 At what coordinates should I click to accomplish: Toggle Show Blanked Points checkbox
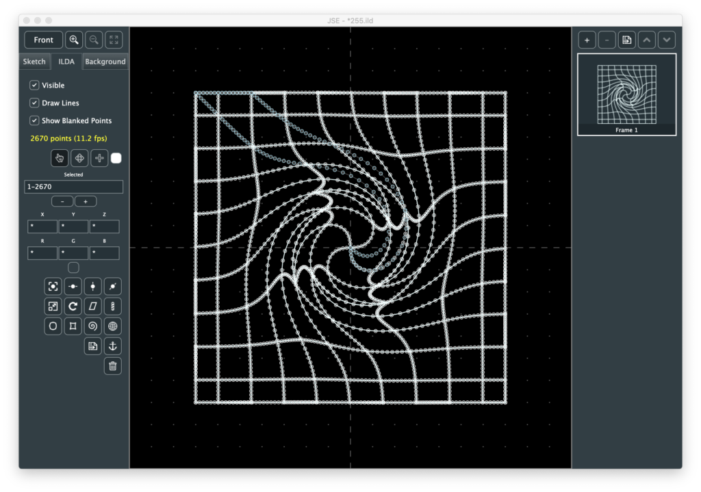34,120
